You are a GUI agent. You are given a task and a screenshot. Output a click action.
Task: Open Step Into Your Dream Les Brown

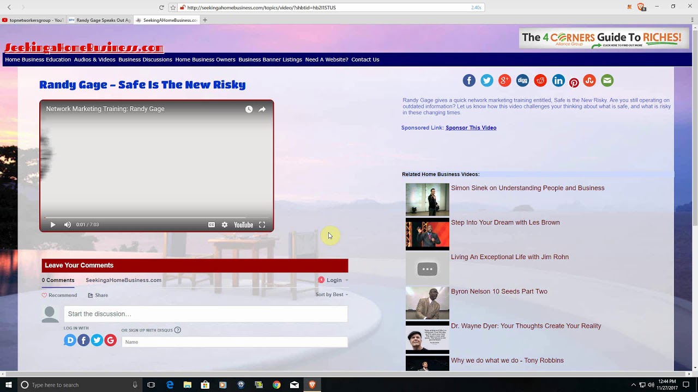[x=506, y=222]
